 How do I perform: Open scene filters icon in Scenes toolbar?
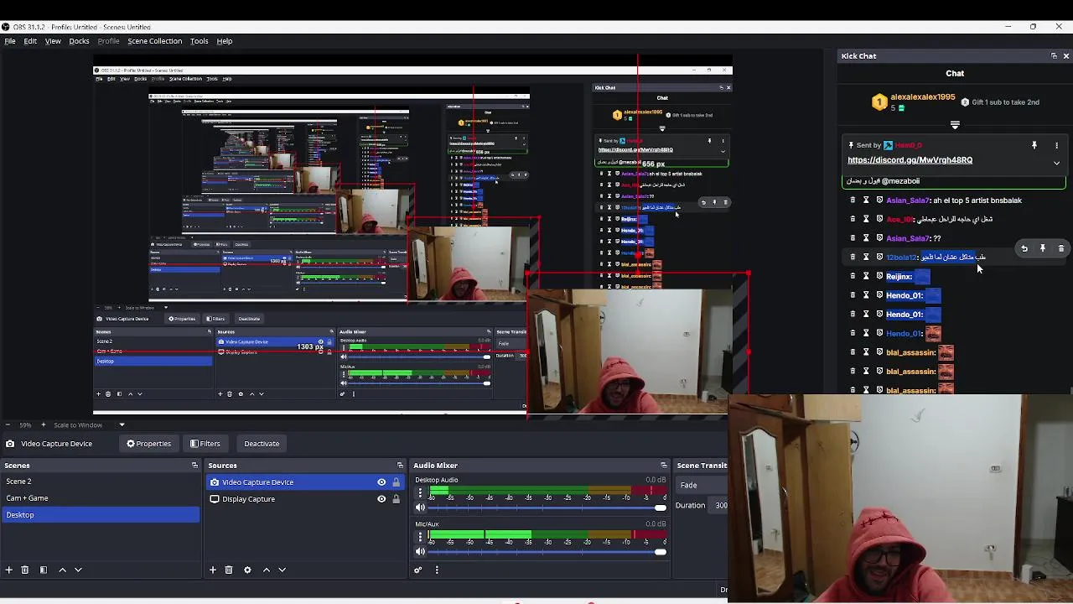[44, 570]
